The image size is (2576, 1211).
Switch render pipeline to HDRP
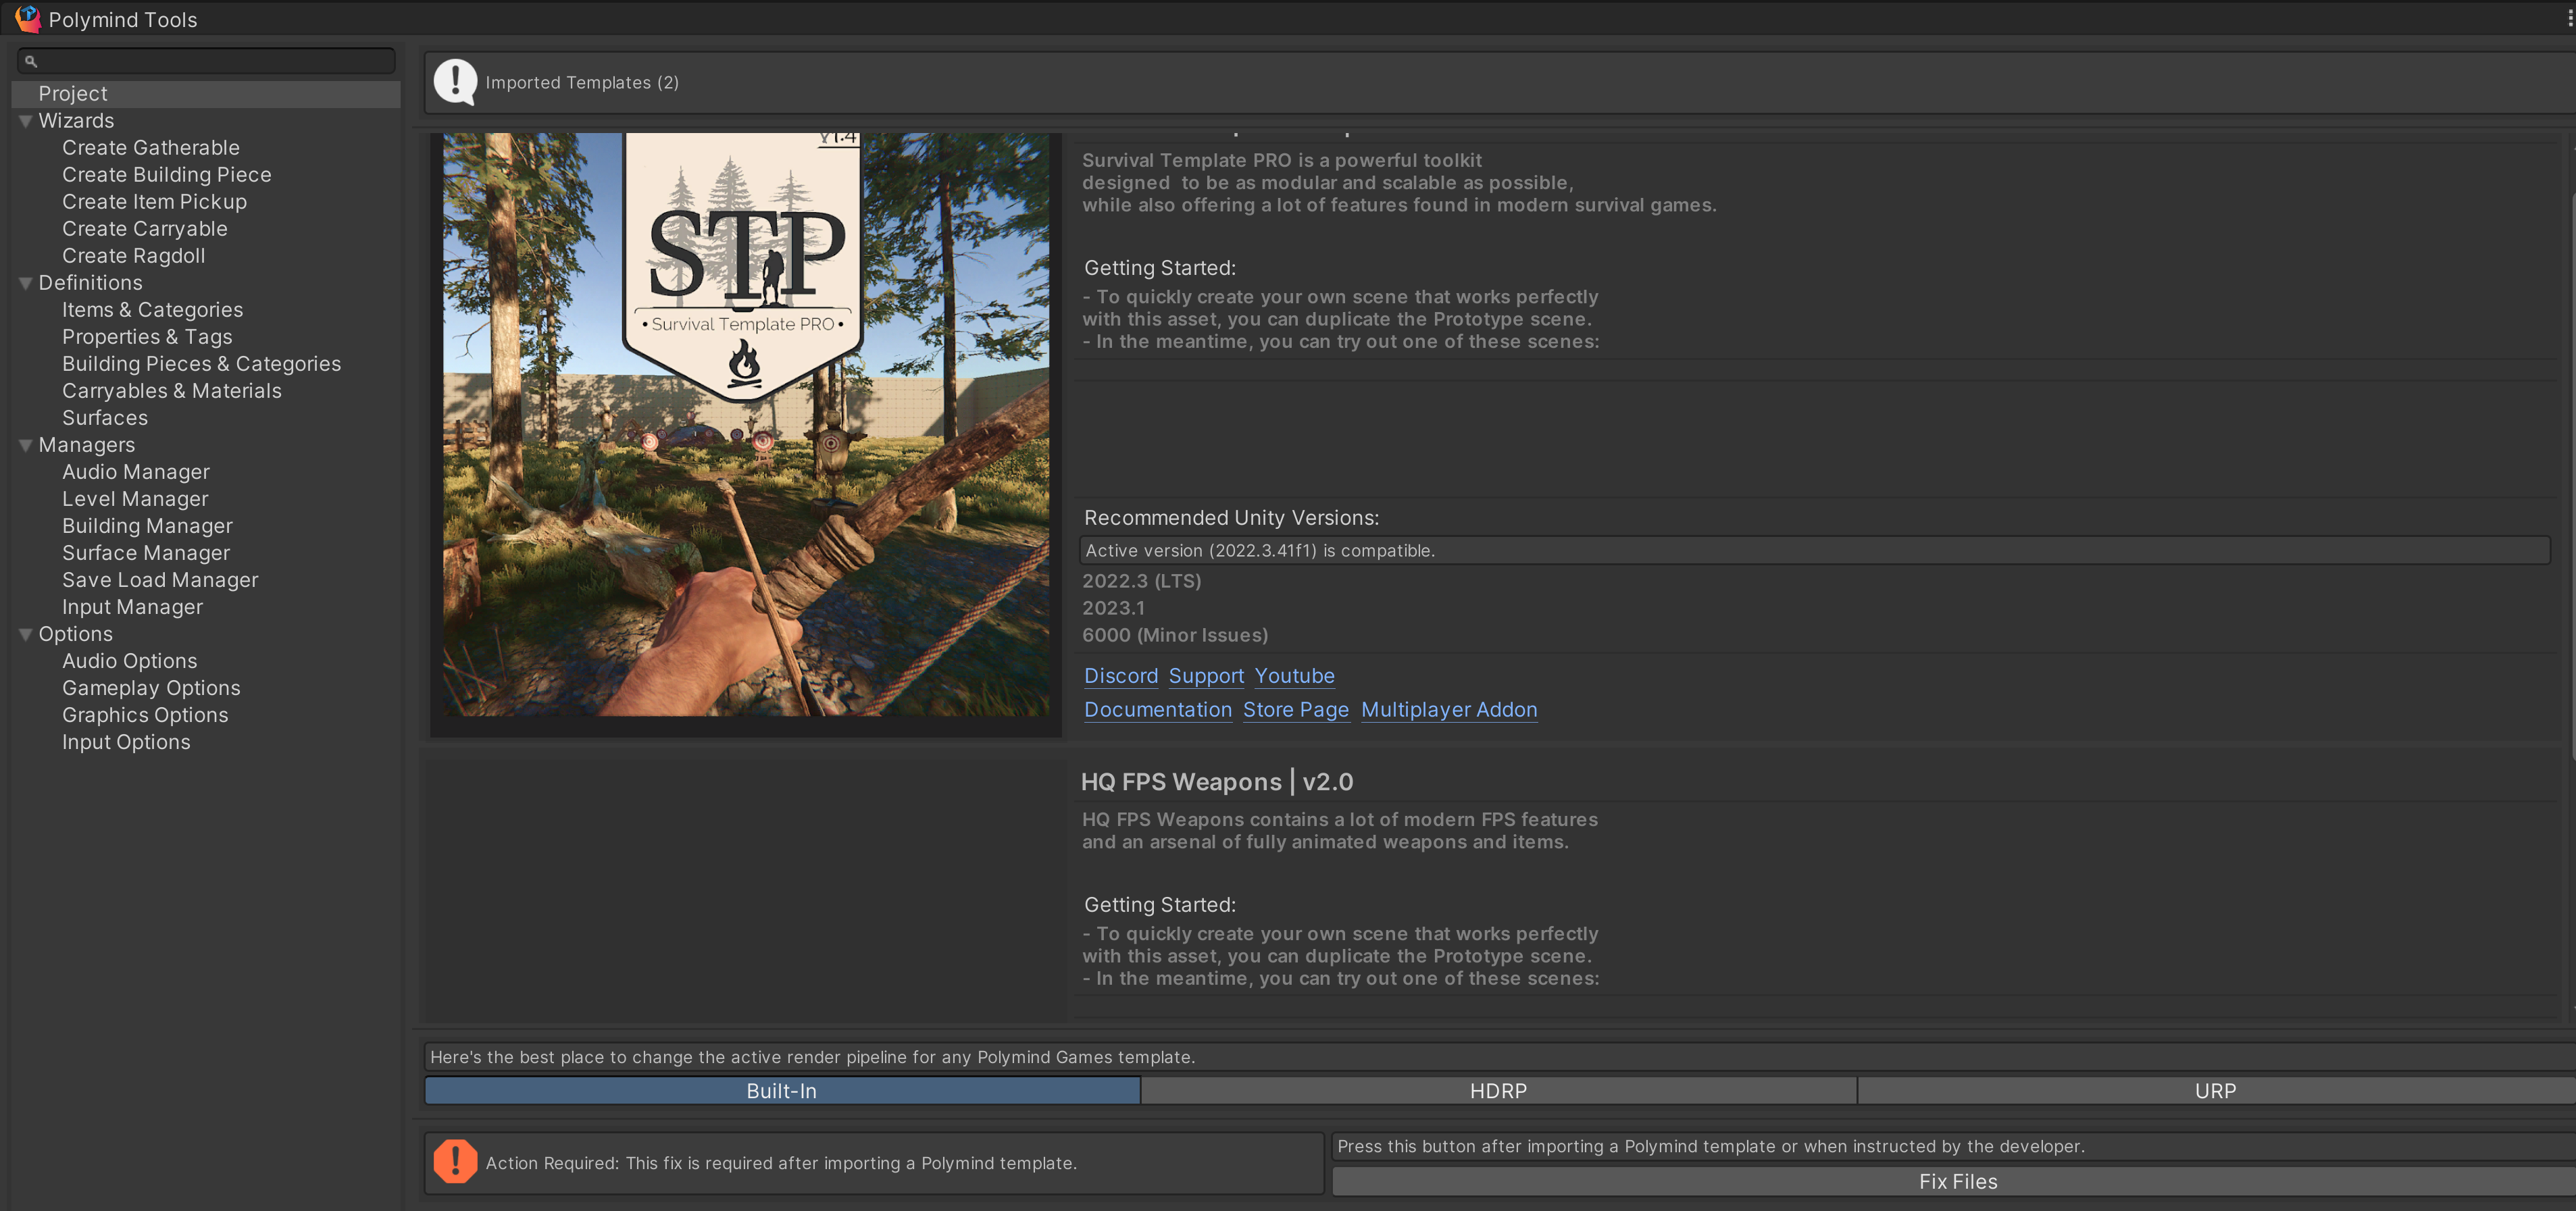(x=1498, y=1091)
